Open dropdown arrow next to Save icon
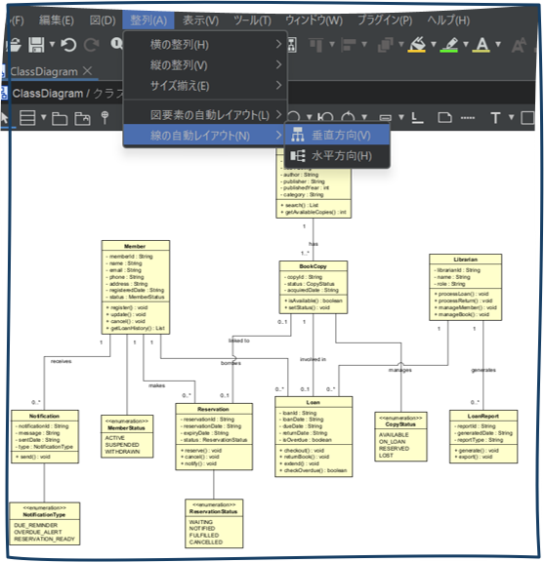The height and width of the screenshot is (562, 544). (52, 45)
